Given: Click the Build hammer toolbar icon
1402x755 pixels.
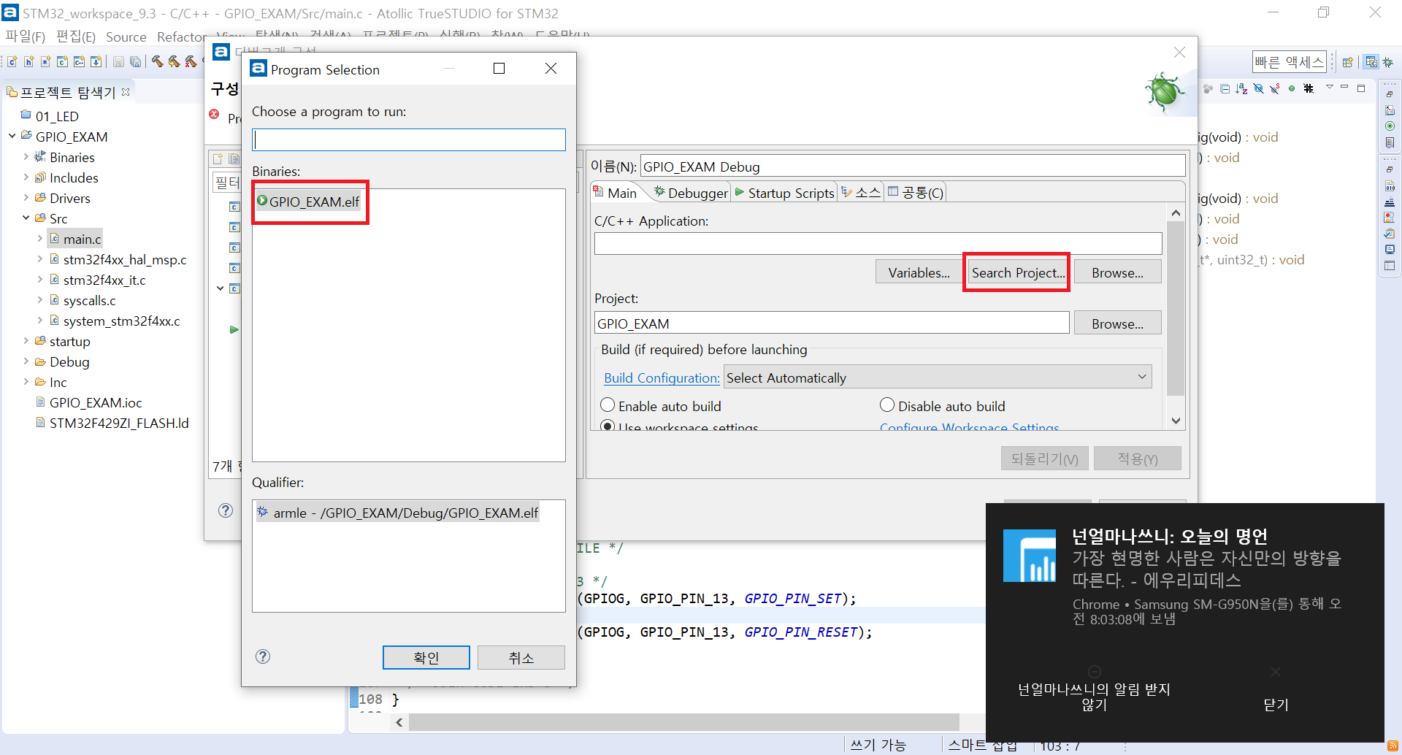Looking at the screenshot, I should click(157, 62).
